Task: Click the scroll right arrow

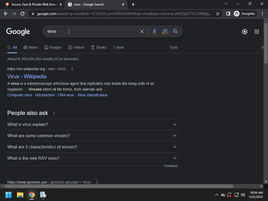Action: (261, 186)
